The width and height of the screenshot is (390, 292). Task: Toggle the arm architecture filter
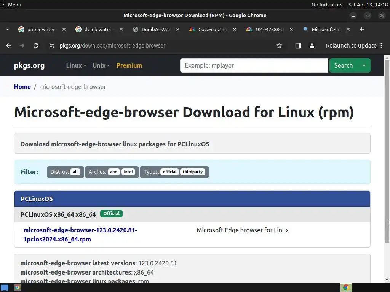pyautogui.click(x=114, y=172)
